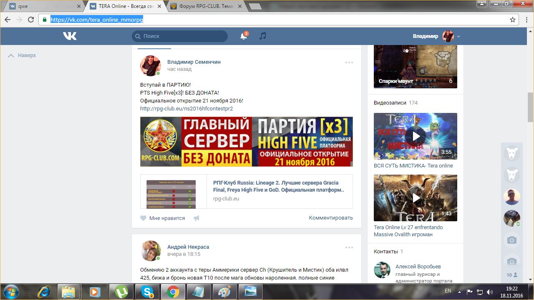This screenshot has width=534, height=300.
Task: Open Chrome taskbar icon
Action: coord(173,292)
